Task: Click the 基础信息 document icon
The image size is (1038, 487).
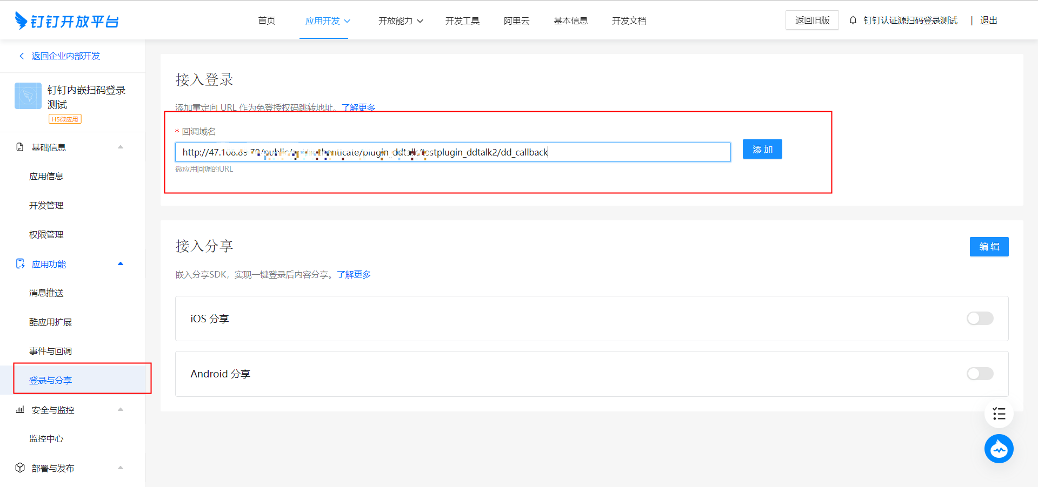Action: click(x=20, y=147)
